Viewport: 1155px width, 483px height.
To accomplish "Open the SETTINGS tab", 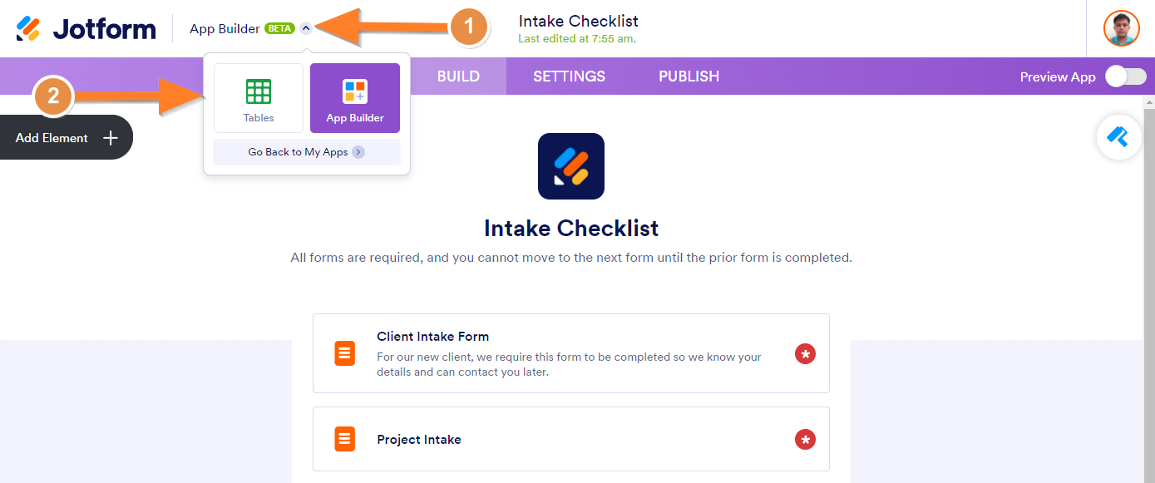I will pyautogui.click(x=569, y=76).
